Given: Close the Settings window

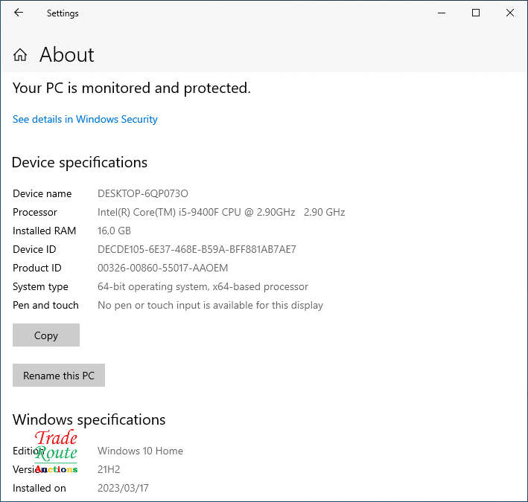Looking at the screenshot, I should point(510,13).
